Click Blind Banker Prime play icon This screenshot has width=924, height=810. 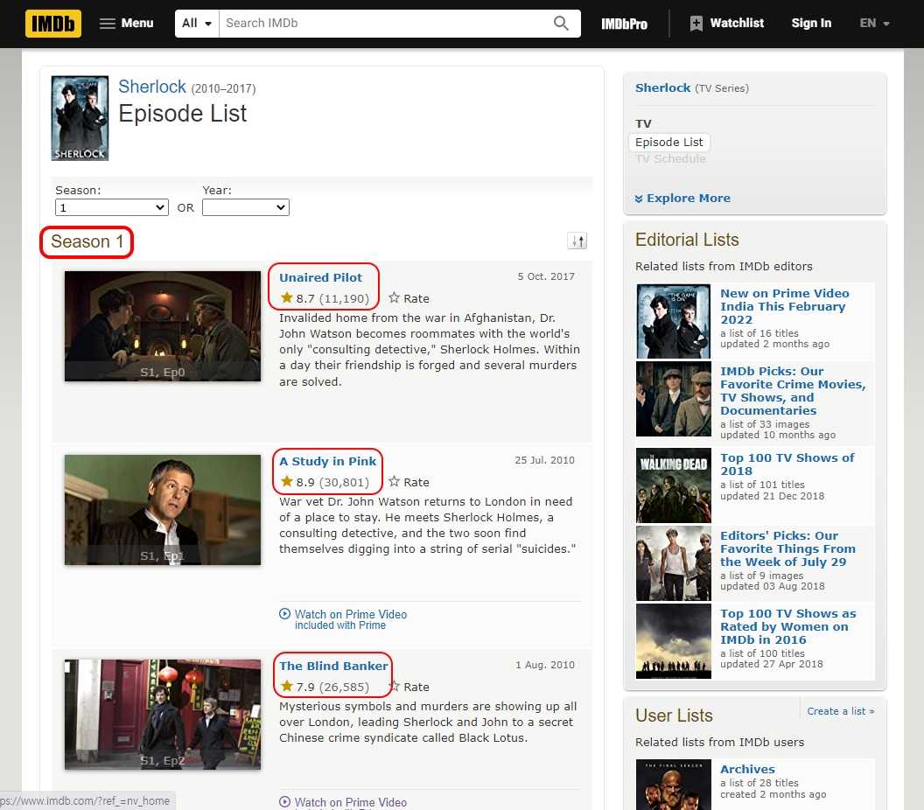[x=284, y=801]
